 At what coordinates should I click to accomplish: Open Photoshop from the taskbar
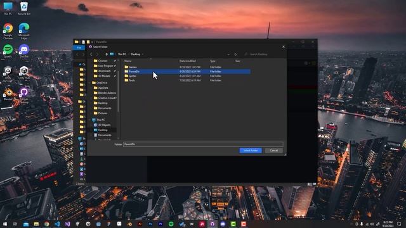click(x=150, y=224)
